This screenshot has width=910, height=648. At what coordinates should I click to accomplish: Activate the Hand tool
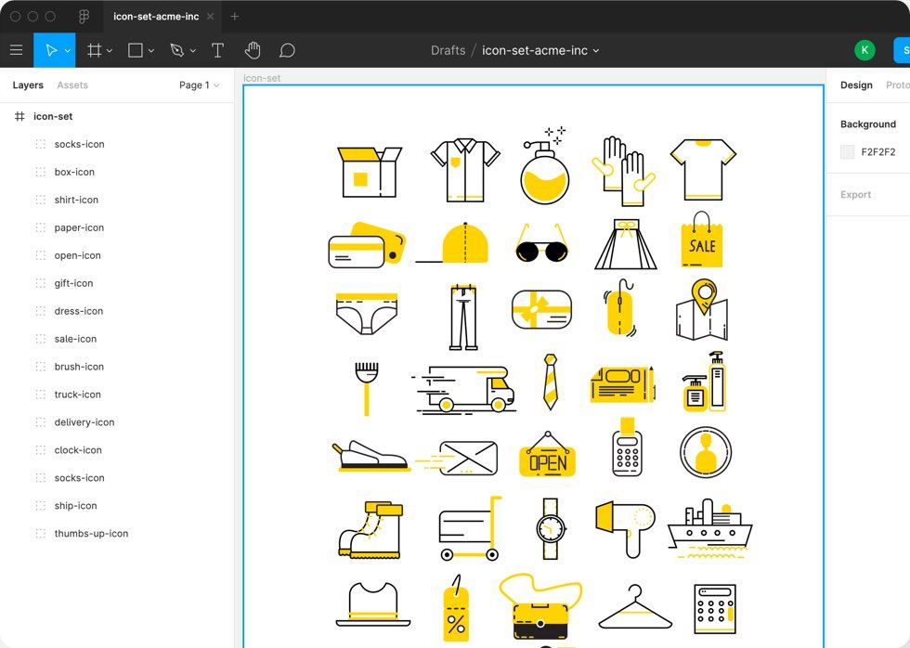tap(253, 50)
